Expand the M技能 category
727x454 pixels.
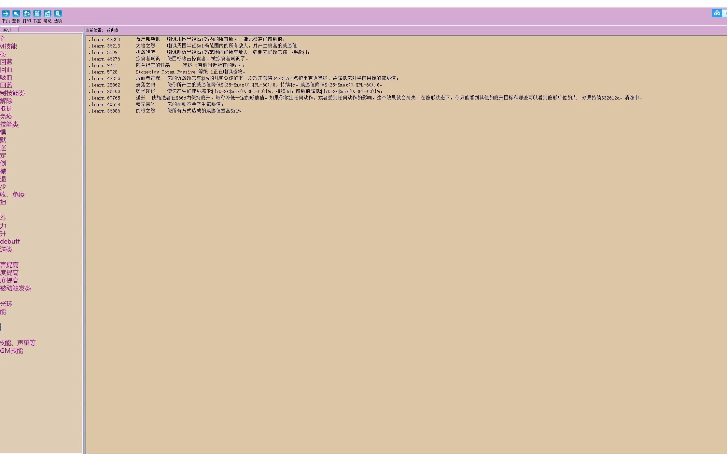tap(9, 46)
